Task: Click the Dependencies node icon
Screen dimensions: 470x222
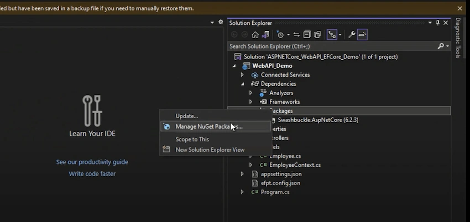Action: tap(255, 84)
